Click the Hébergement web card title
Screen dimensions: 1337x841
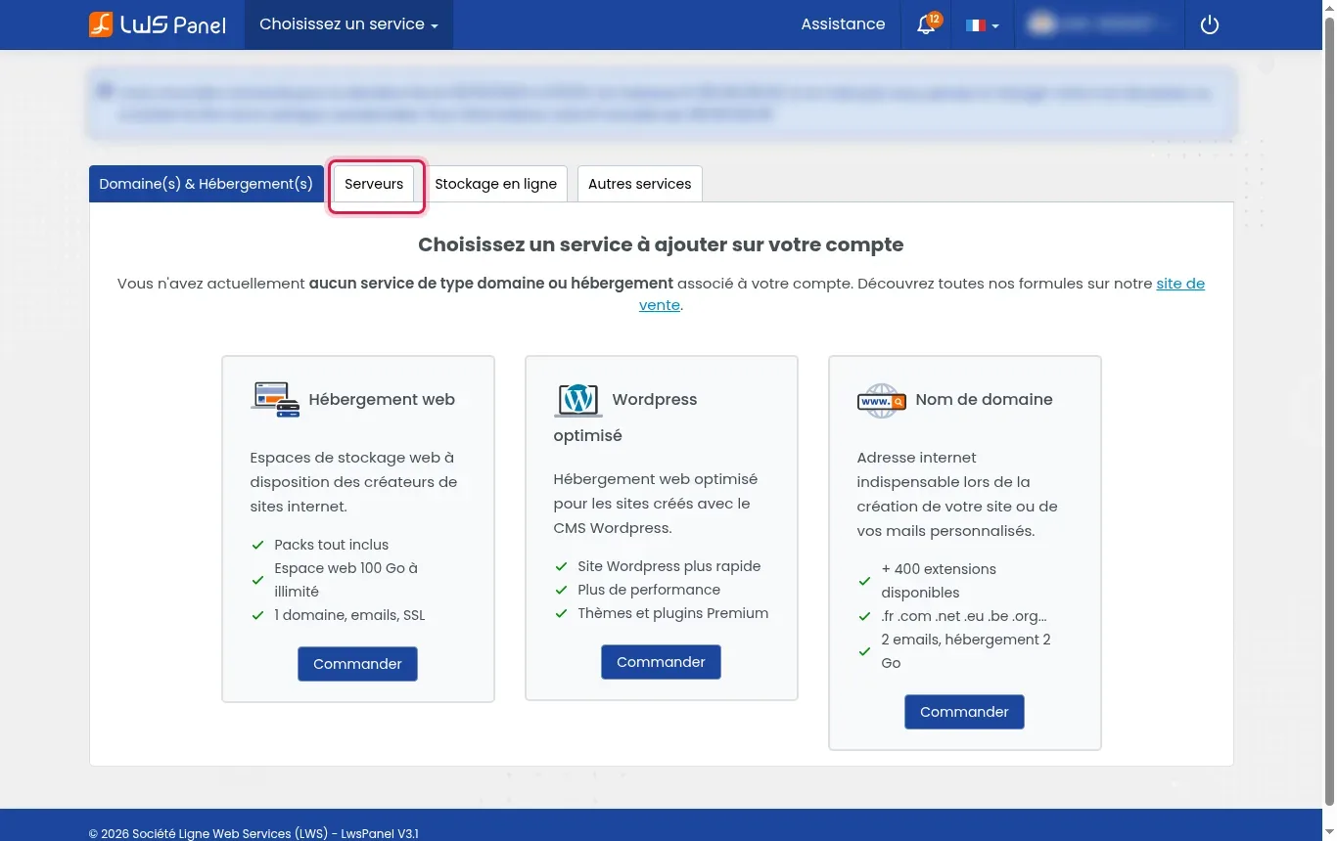click(382, 399)
